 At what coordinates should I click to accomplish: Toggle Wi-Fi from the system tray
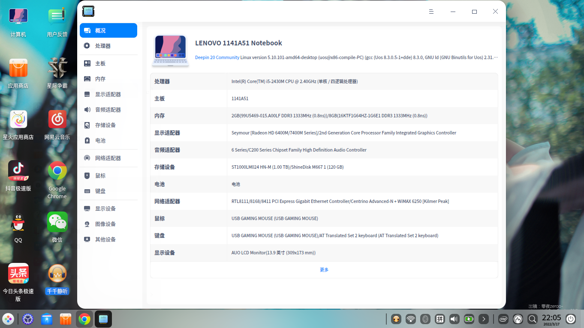click(x=410, y=319)
